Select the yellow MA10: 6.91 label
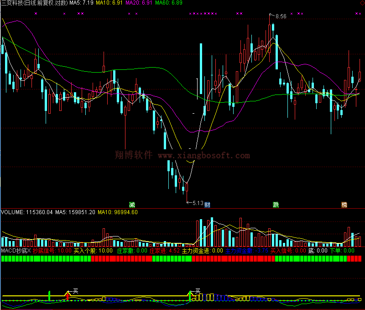The image size is (365, 310). pos(109,3)
